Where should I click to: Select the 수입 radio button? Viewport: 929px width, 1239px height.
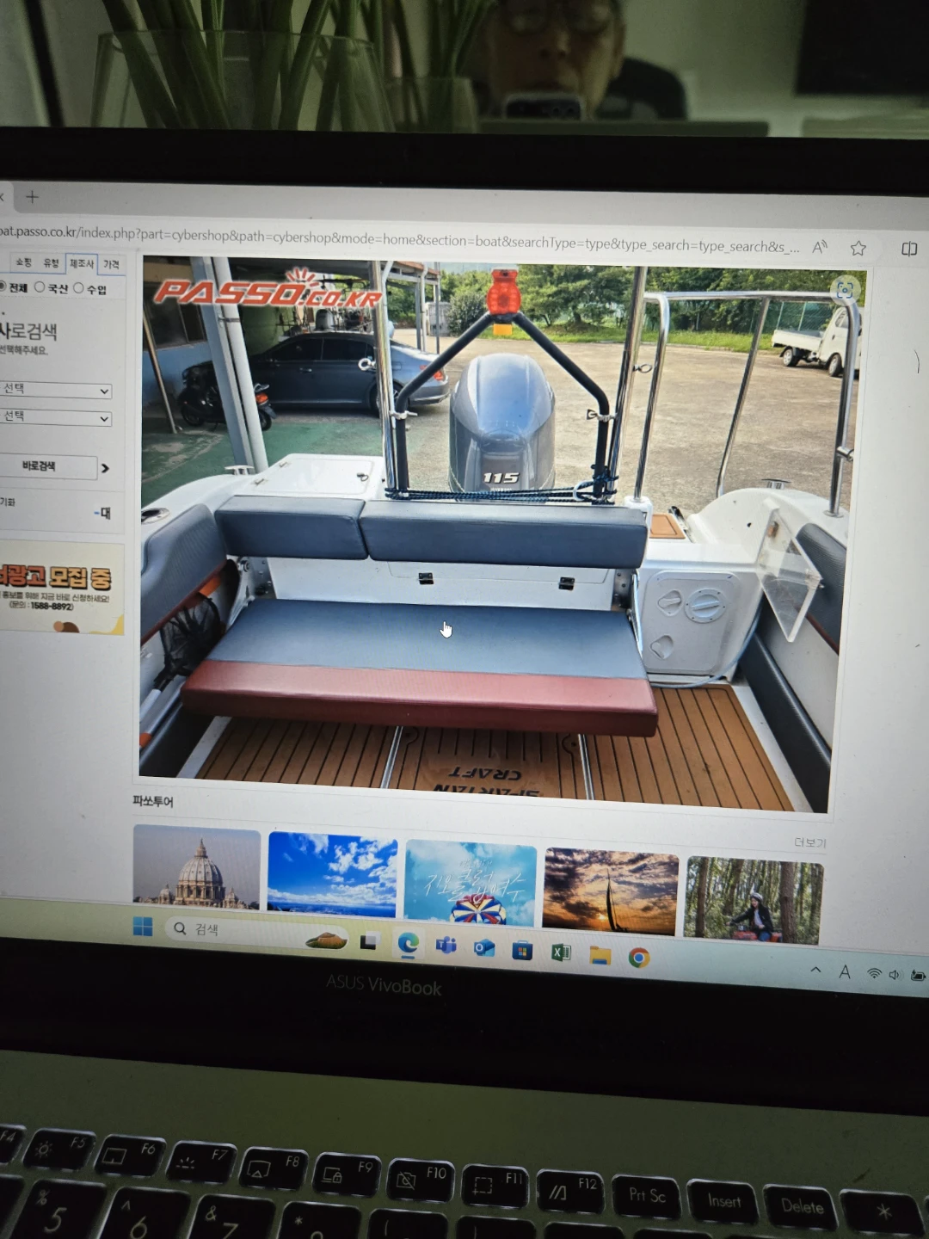pos(78,288)
